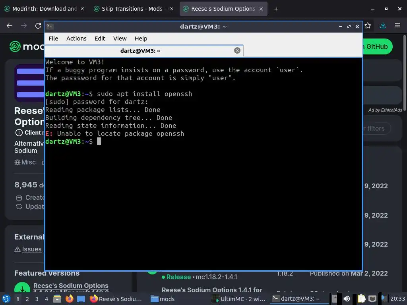Viewport: 407px width, 305px height.
Task: Click the 20:33 clock in taskbar
Action: click(x=397, y=299)
